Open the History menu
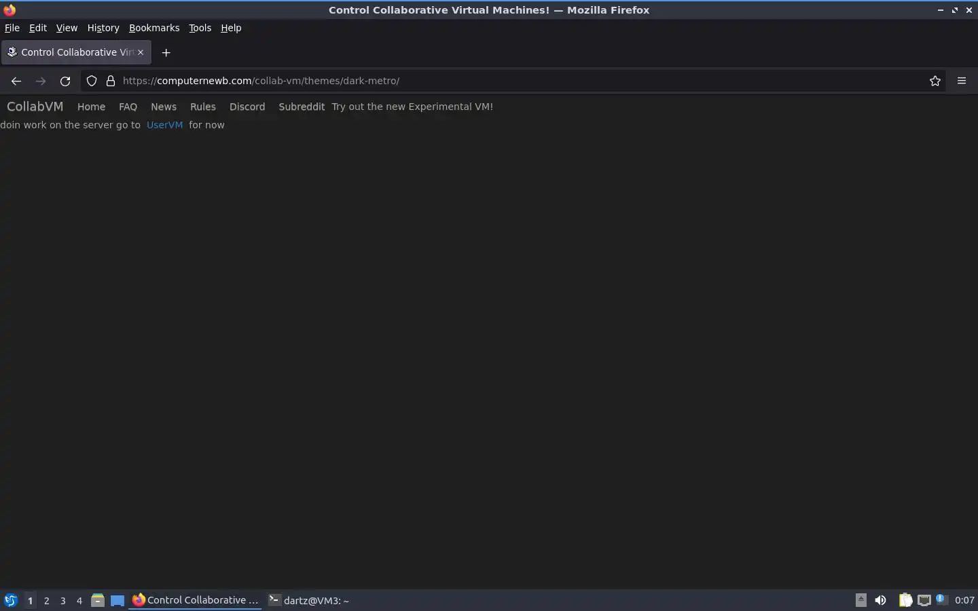Viewport: 978px width, 611px height. (x=103, y=28)
